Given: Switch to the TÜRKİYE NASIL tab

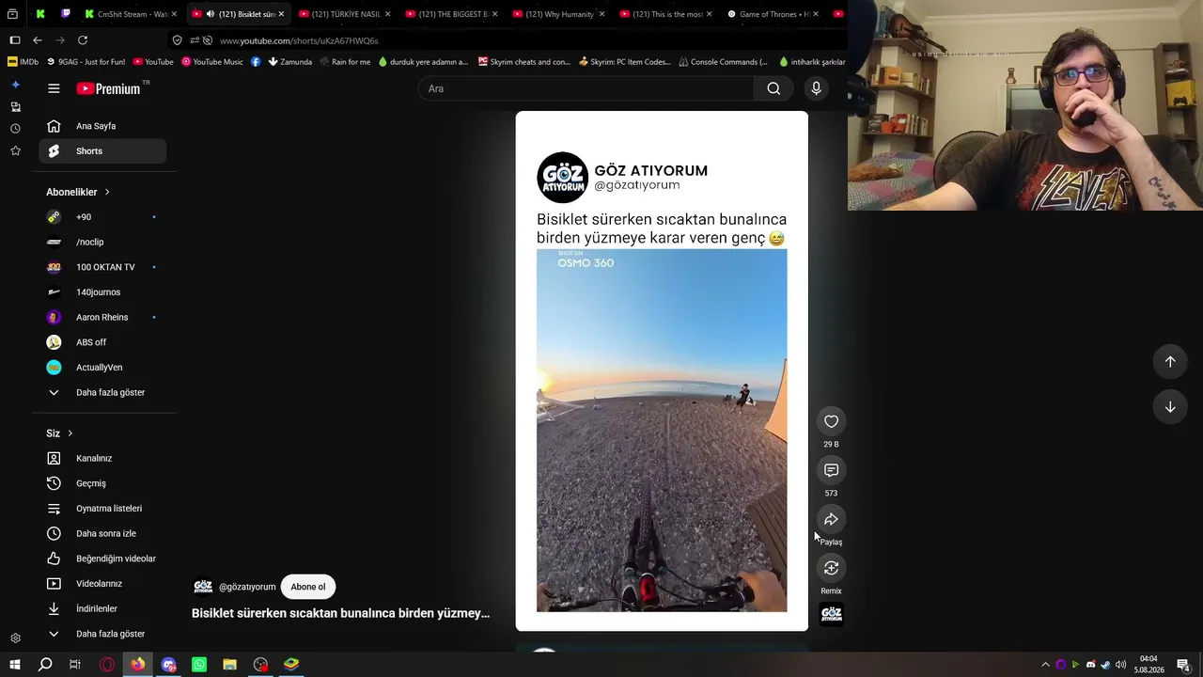Looking at the screenshot, I should click(342, 14).
